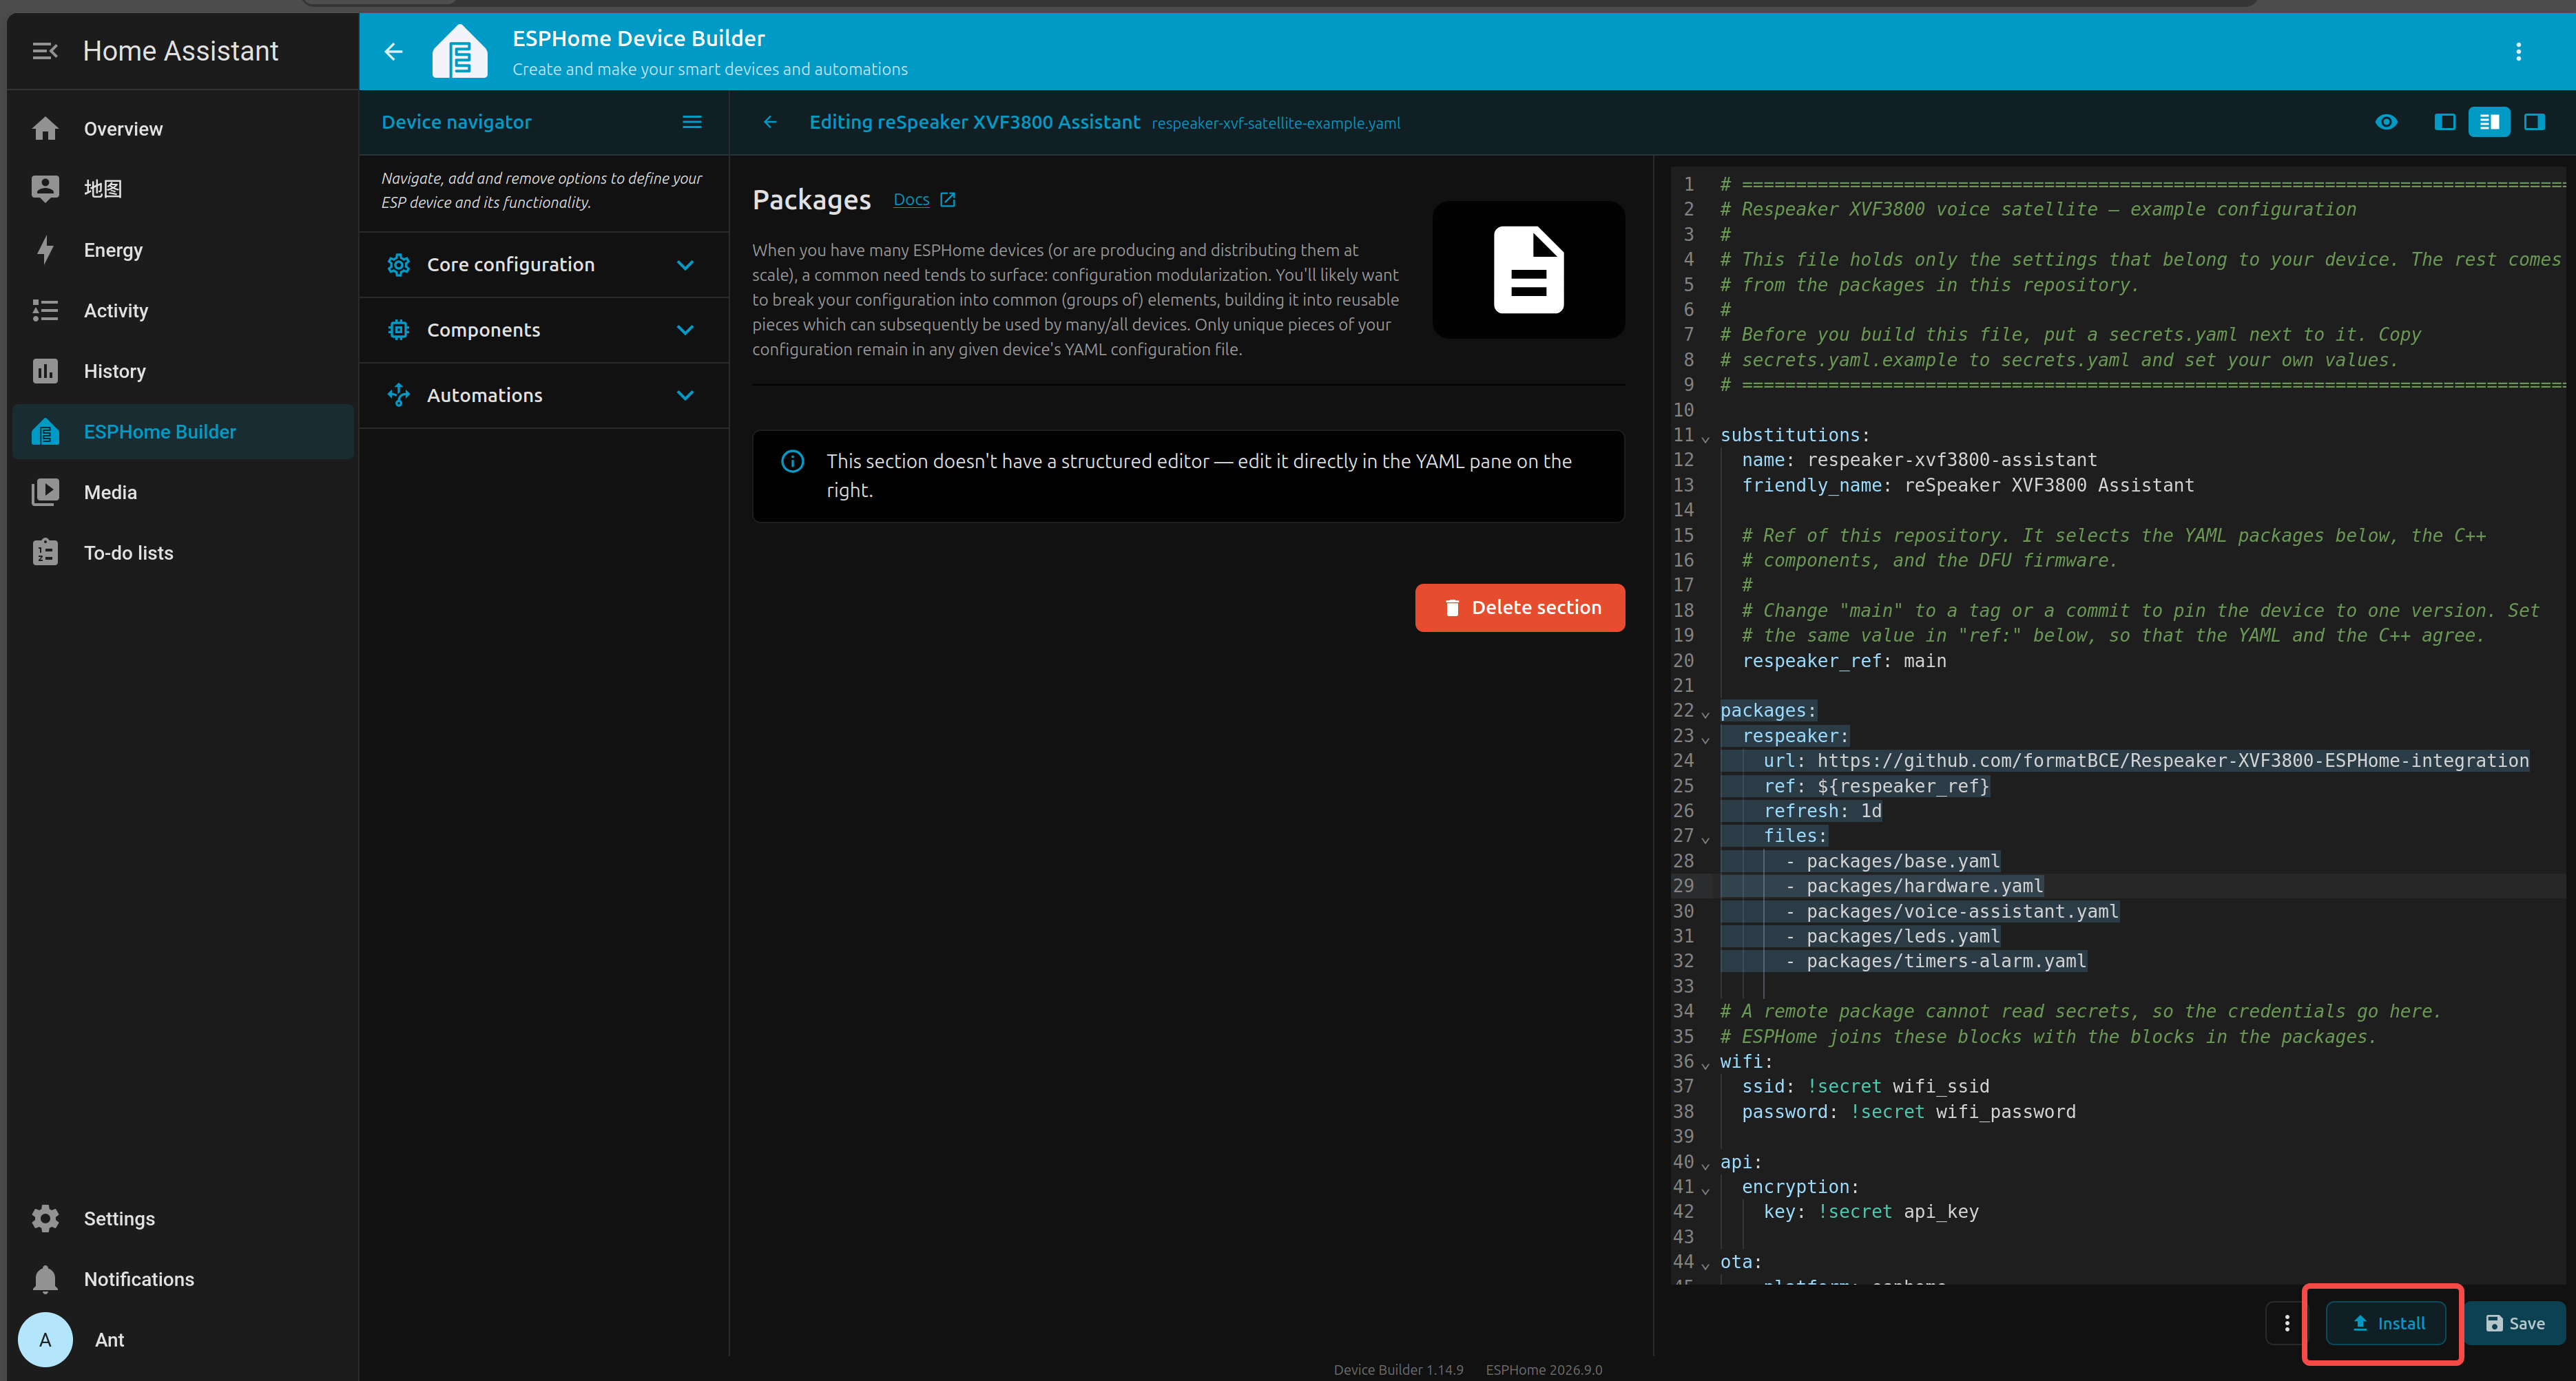Fold the api block at line 40
Viewport: 2576px width, 1381px height.
(1705, 1165)
